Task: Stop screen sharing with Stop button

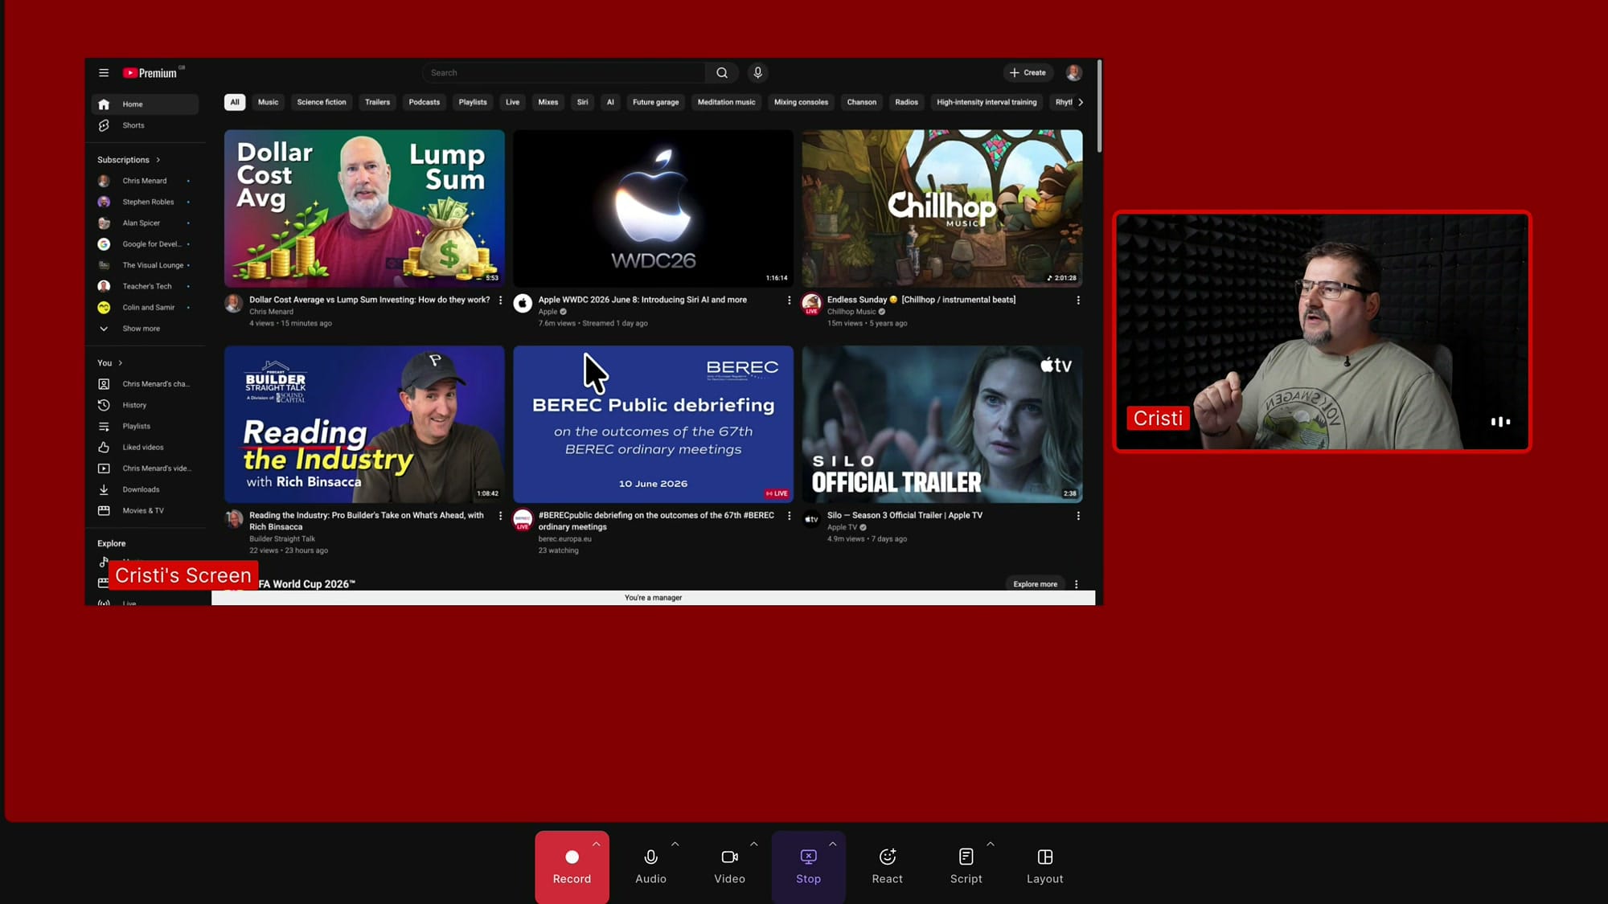Action: (x=808, y=867)
